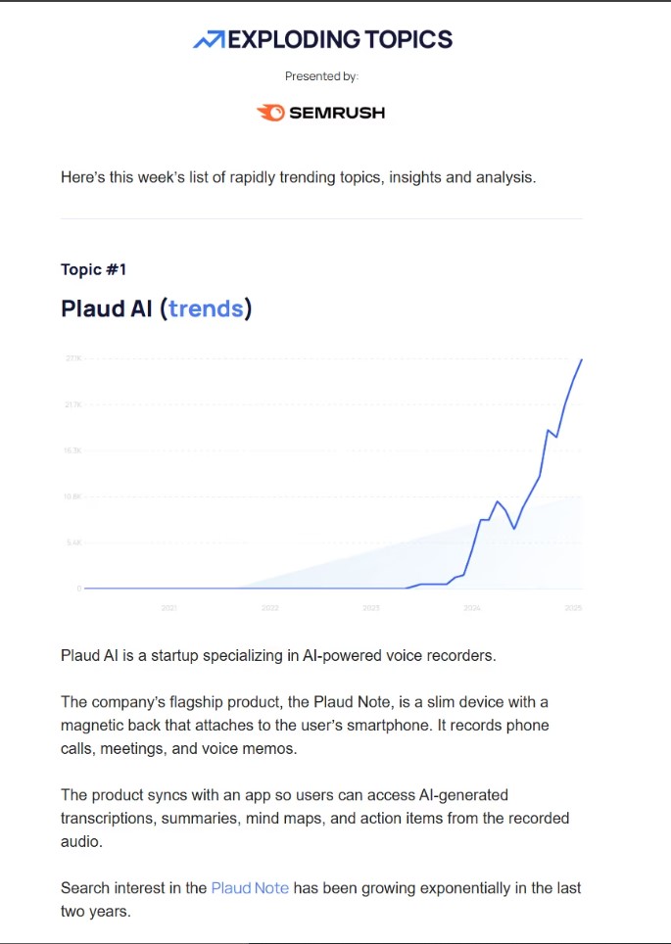The width and height of the screenshot is (671, 944).
Task: Click the 5.4K y-axis label
Action: point(72,543)
